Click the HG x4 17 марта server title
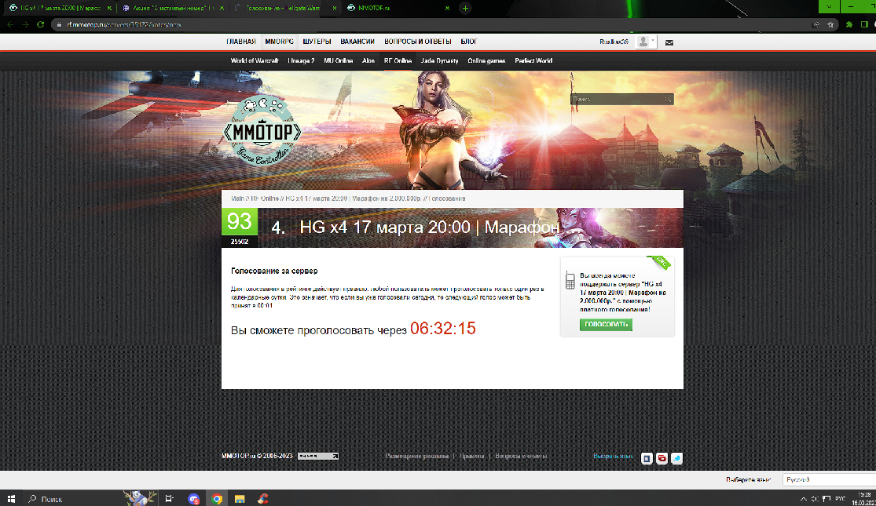Viewport: 876px width, 506px height. [429, 228]
